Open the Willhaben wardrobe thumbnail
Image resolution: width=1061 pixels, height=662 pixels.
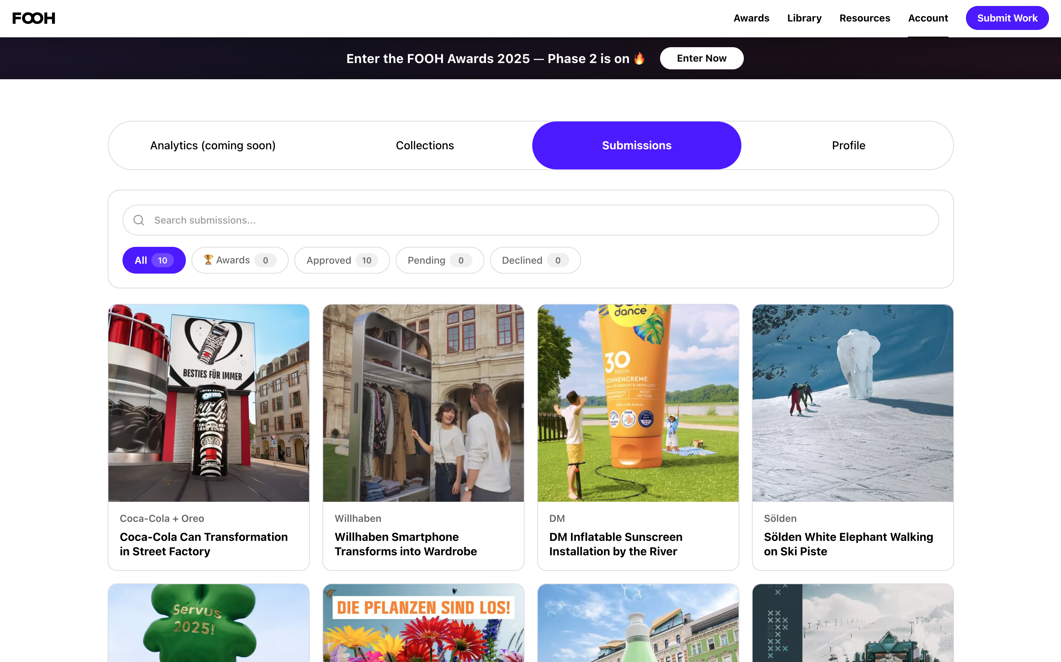click(x=423, y=403)
